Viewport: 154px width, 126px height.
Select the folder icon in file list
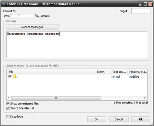[15, 76]
